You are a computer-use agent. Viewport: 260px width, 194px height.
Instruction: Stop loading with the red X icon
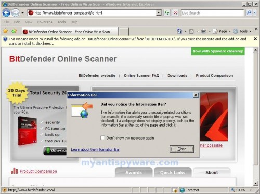click(x=175, y=13)
